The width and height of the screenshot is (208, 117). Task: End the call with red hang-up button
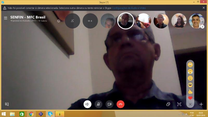pos(120,104)
